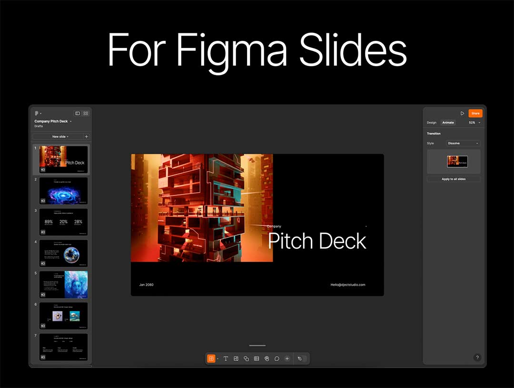Select the Text tool in bottom toolbar
This screenshot has width=514, height=388.
click(x=226, y=359)
